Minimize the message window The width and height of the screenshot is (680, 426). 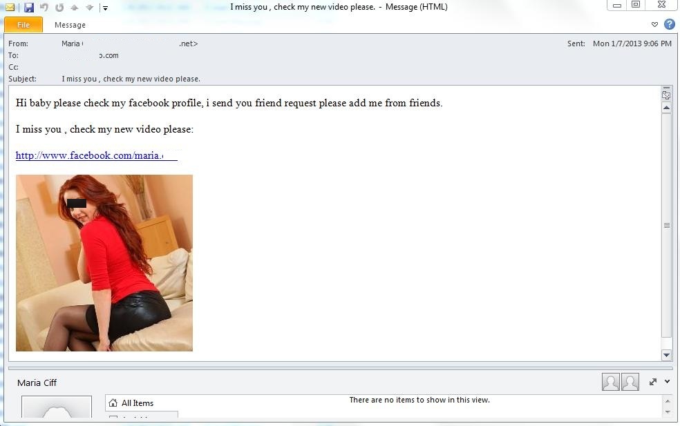[617, 6]
